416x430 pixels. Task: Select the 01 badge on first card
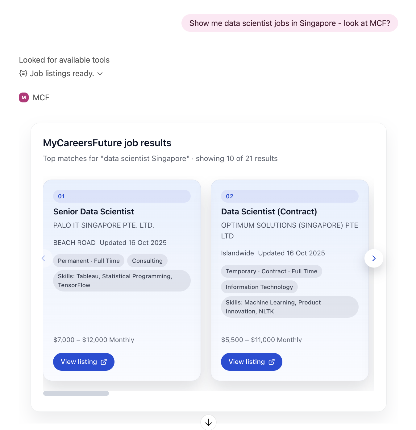pos(61,196)
